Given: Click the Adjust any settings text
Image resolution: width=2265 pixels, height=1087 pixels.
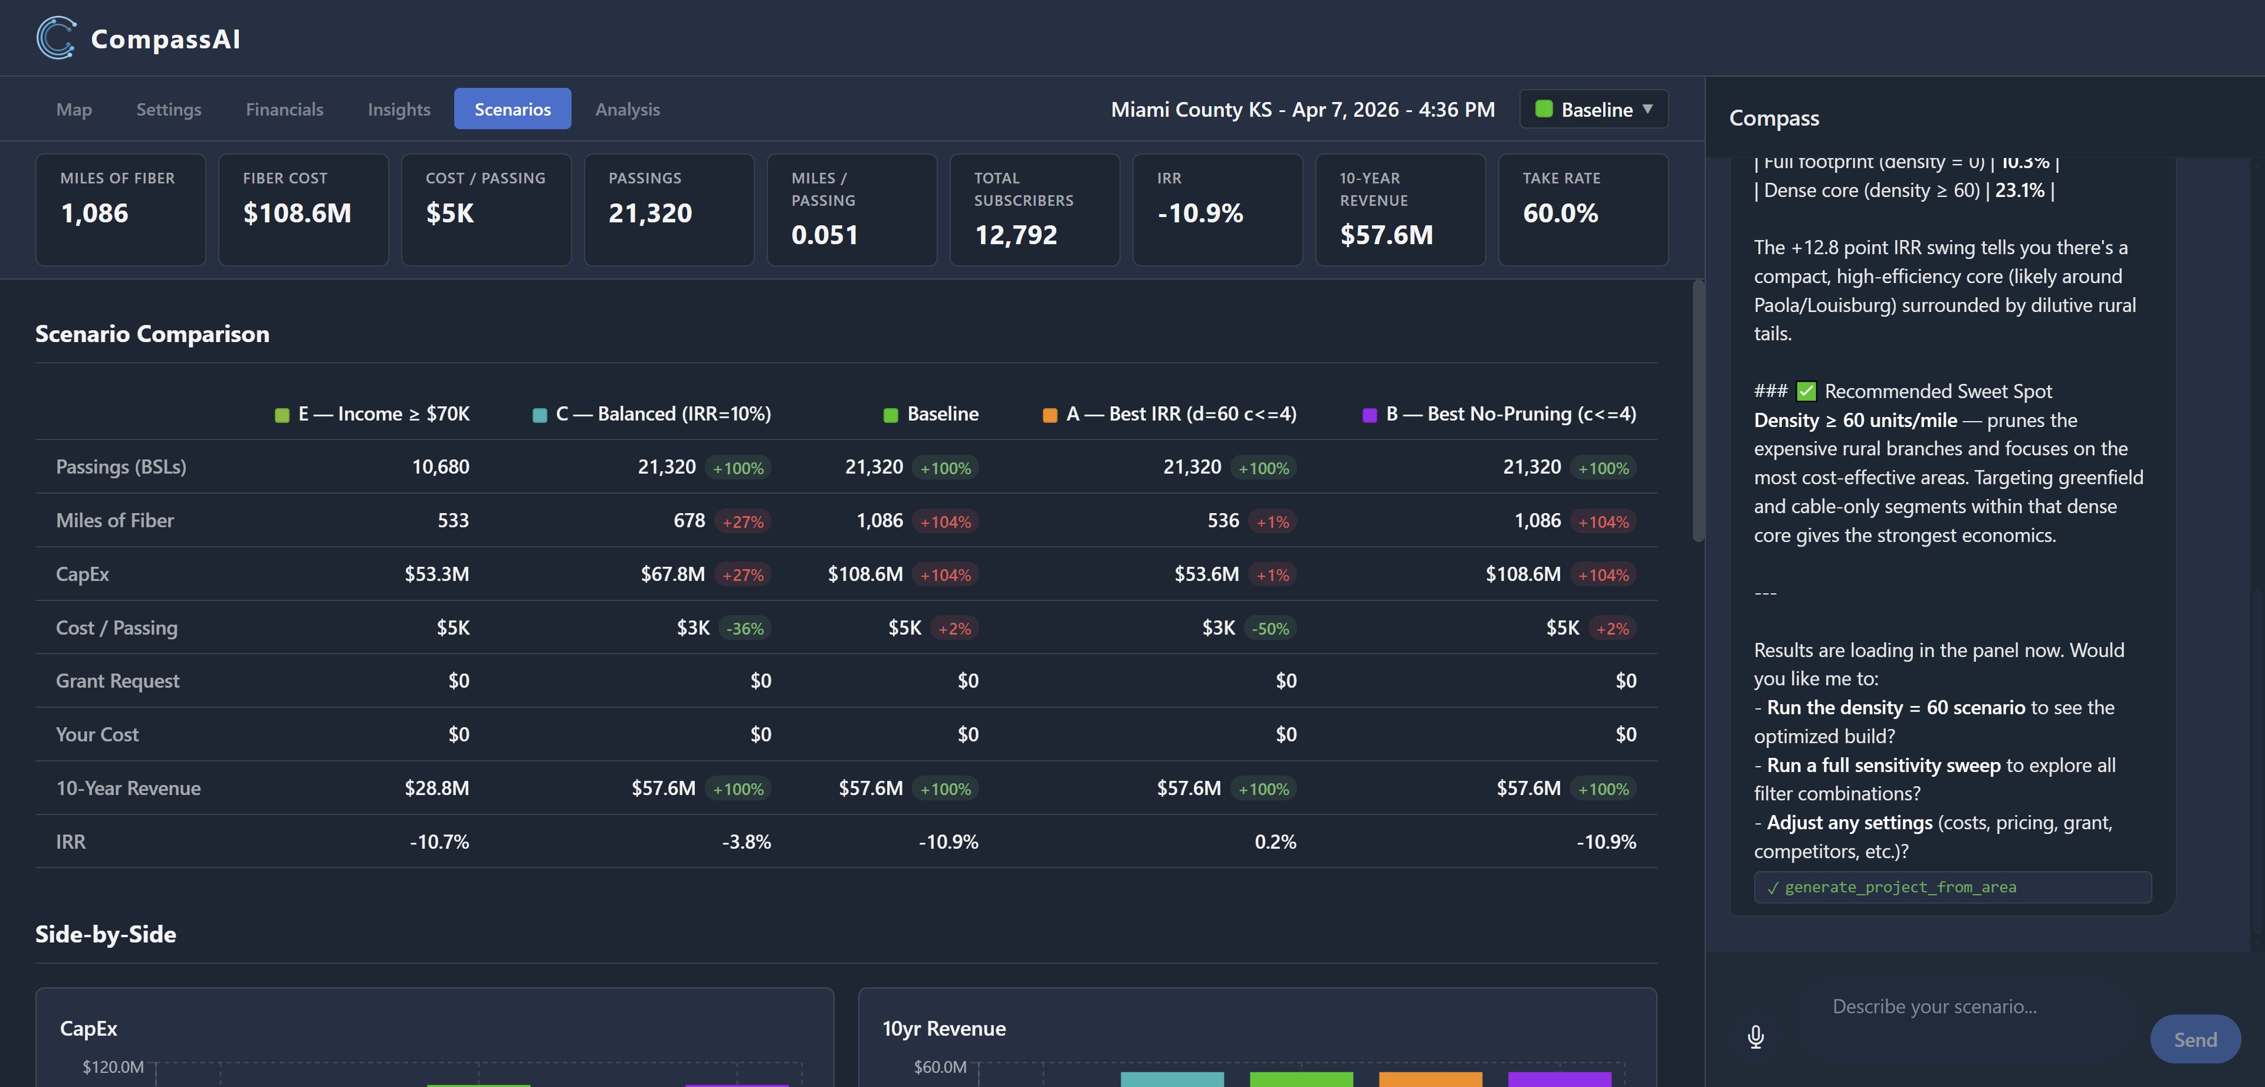Looking at the screenshot, I should click(1850, 823).
